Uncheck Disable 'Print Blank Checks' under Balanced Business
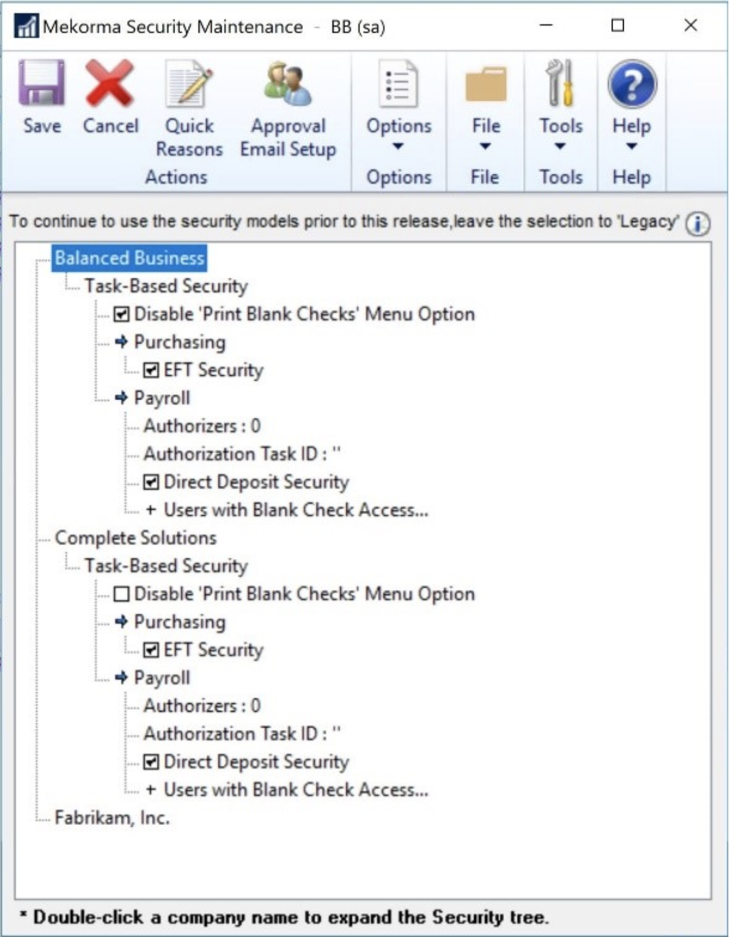 [x=121, y=314]
